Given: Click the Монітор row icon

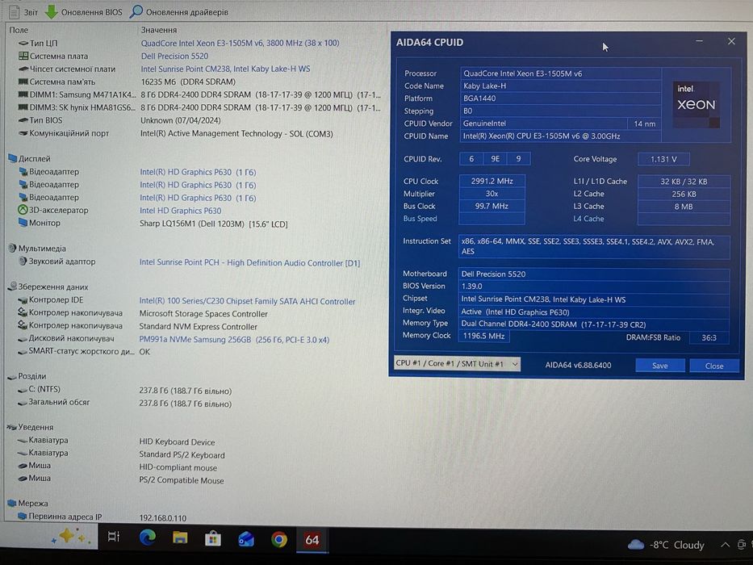Looking at the screenshot, I should 23,223.
